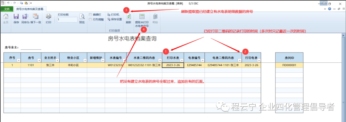
Task: Switch to 房号水电表档案及查看 tab
Action: pyautogui.click(x=30, y=9)
